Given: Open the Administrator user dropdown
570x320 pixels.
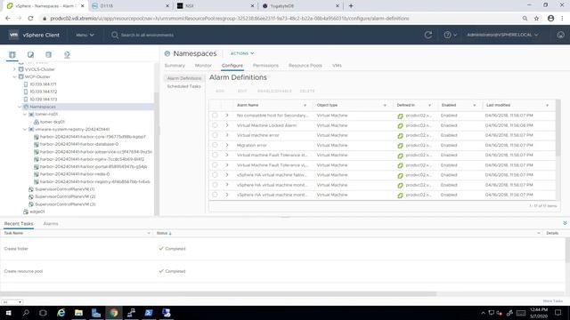Looking at the screenshot, I should (x=502, y=35).
